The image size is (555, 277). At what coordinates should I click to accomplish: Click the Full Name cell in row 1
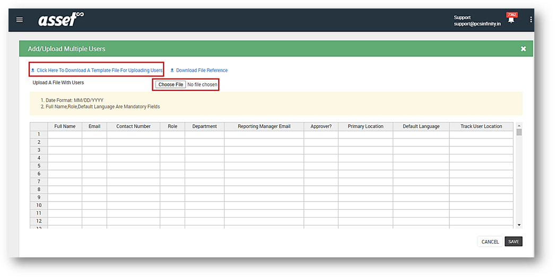(x=65, y=134)
